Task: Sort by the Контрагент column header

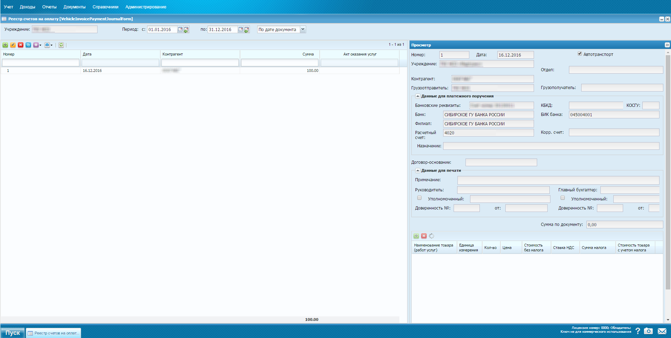Action: [200, 54]
